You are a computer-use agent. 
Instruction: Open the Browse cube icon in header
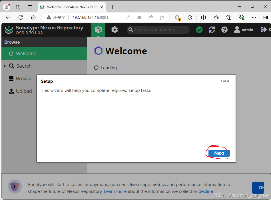coord(98,30)
